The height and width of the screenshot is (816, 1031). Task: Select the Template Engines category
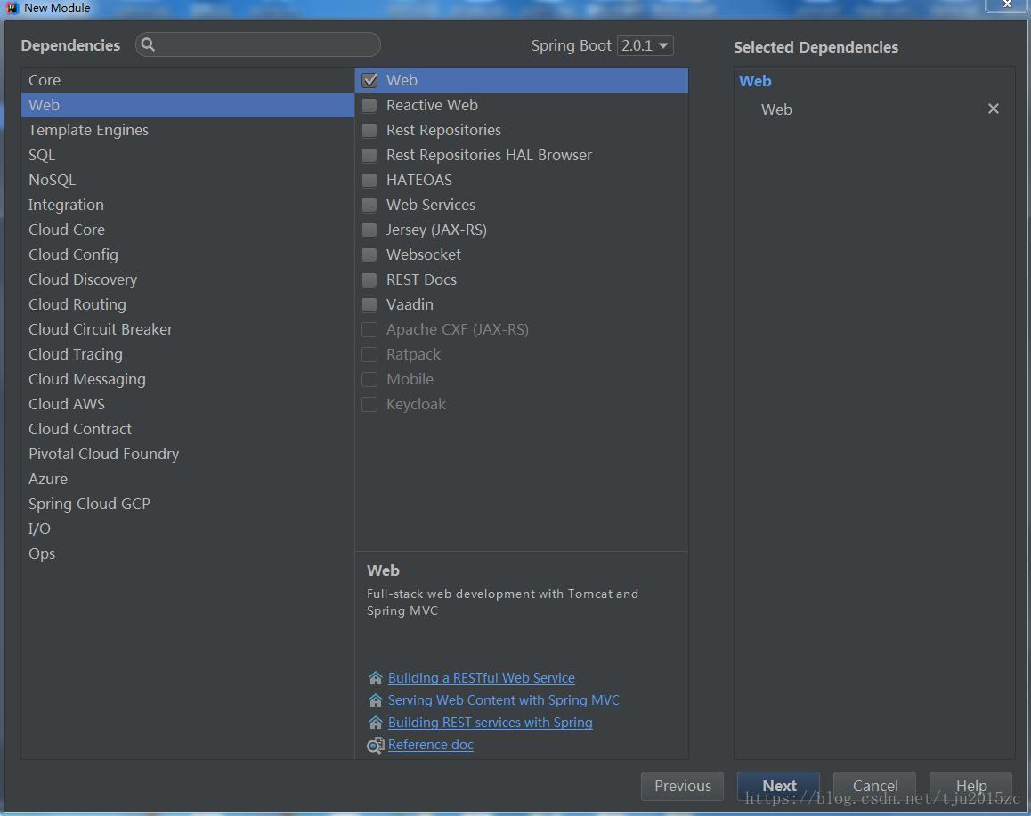click(x=187, y=130)
